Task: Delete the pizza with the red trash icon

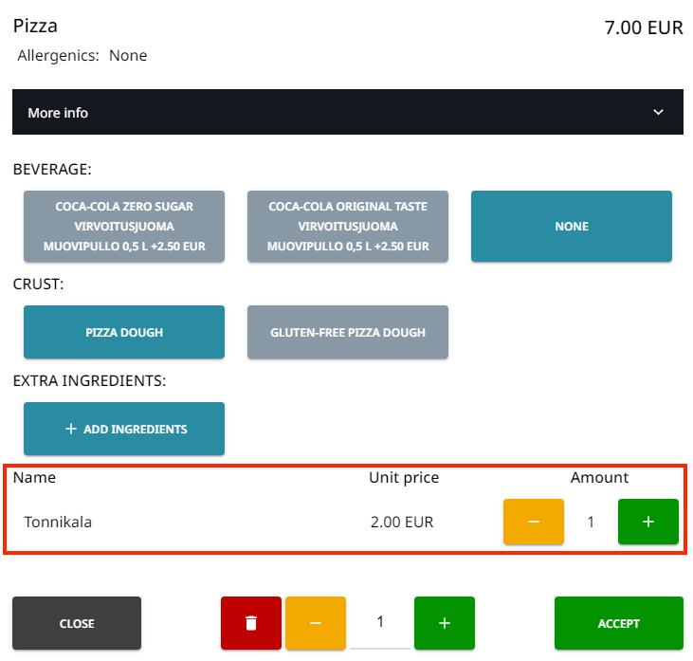Action: [x=250, y=623]
